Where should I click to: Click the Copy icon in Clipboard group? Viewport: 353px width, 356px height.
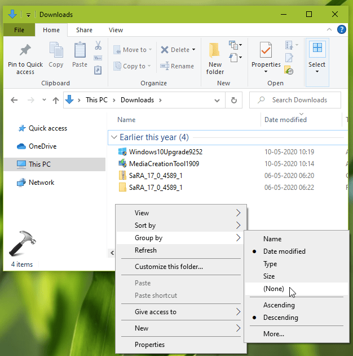point(56,50)
